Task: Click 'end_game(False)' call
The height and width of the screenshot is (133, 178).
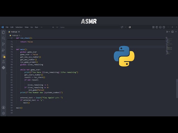Action: [x=36, y=90]
